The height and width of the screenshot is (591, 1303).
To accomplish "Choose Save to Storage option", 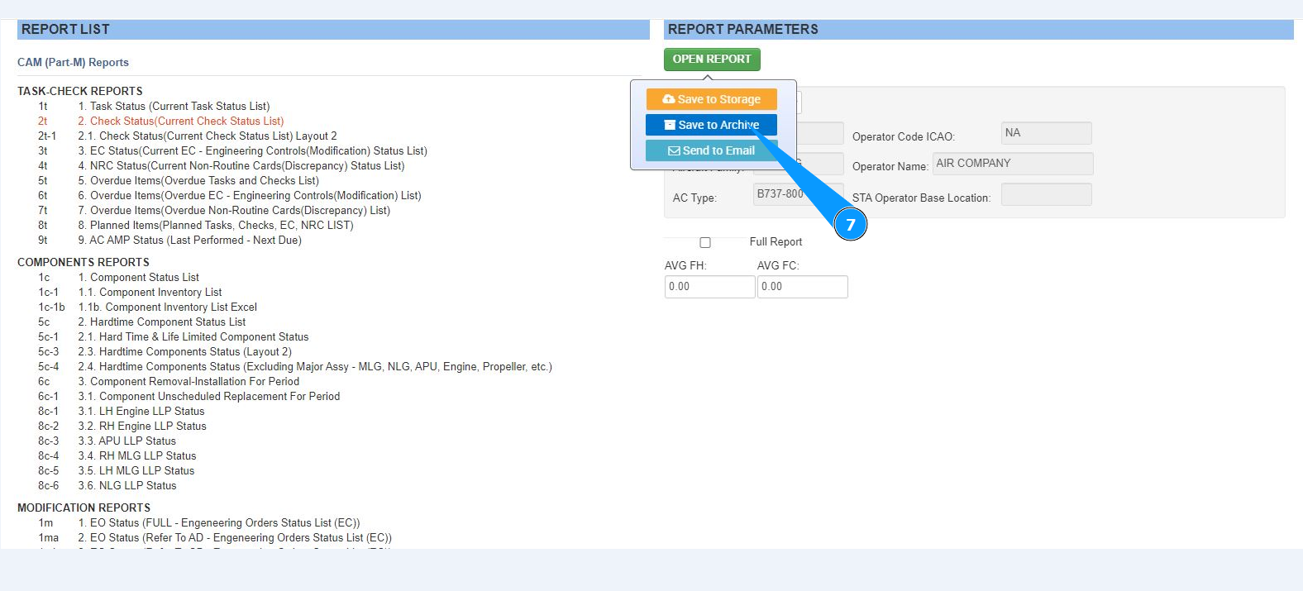I will [x=711, y=99].
